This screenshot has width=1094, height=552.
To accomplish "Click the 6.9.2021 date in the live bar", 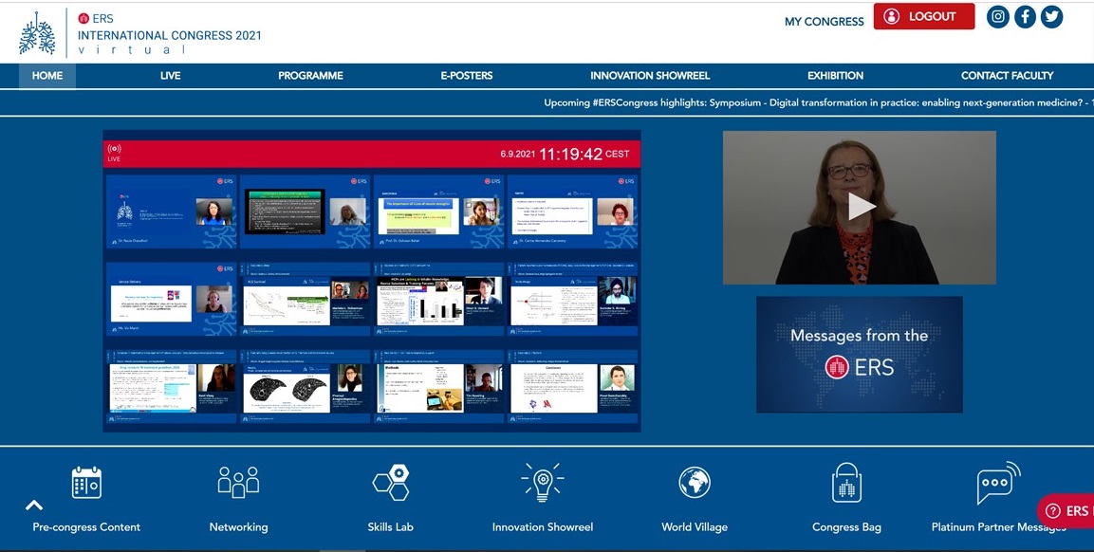I will click(517, 155).
